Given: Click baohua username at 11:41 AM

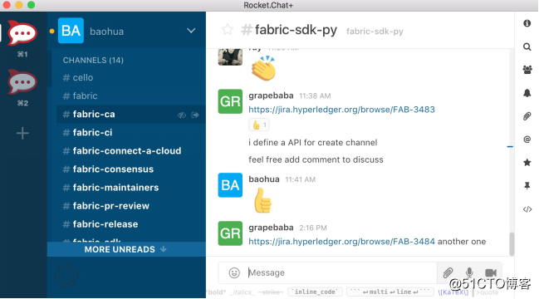Looking at the screenshot, I should pyautogui.click(x=264, y=179).
